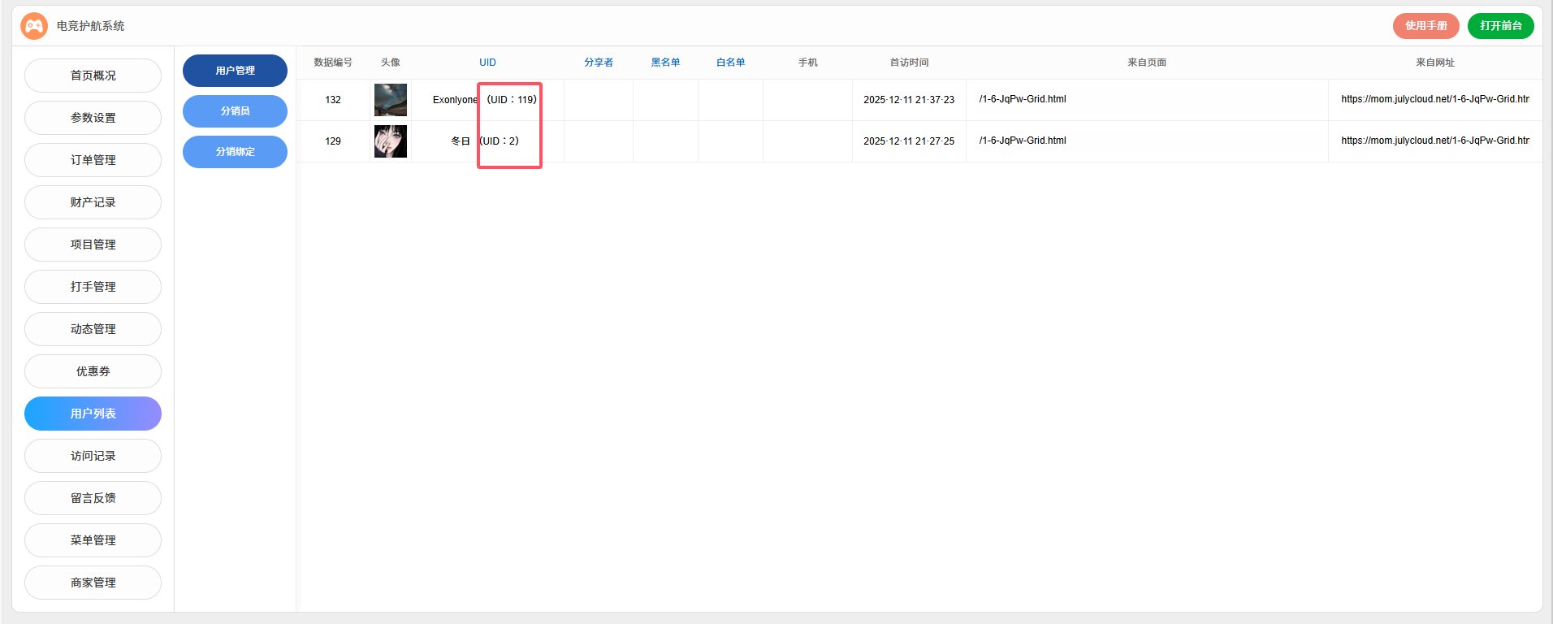
Task: Open 首页概况 in the sidebar
Action: click(x=93, y=76)
